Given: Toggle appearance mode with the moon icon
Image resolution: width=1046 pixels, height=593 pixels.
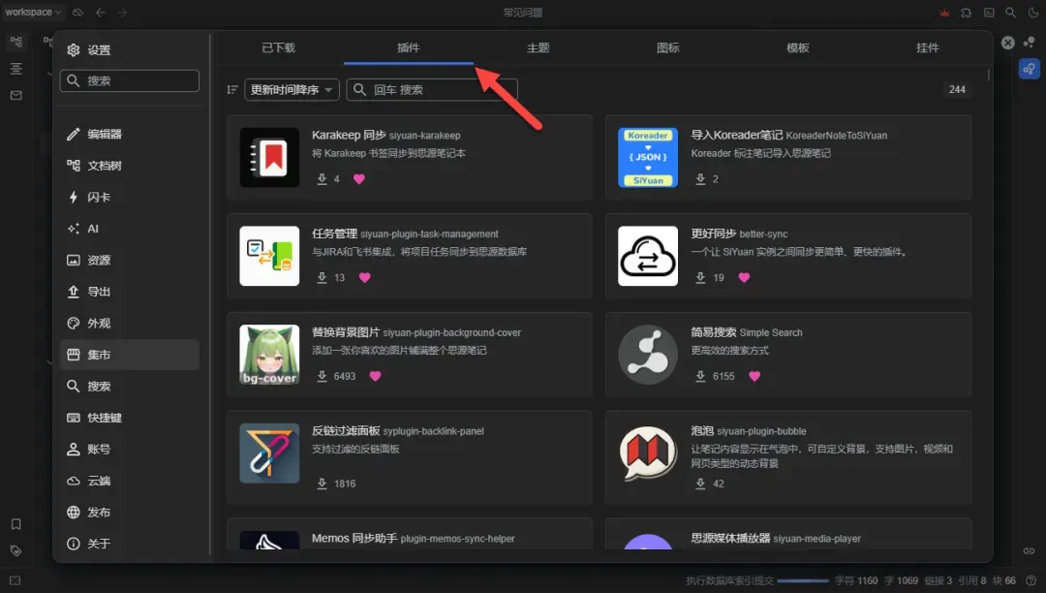Looking at the screenshot, I should tap(1033, 13).
